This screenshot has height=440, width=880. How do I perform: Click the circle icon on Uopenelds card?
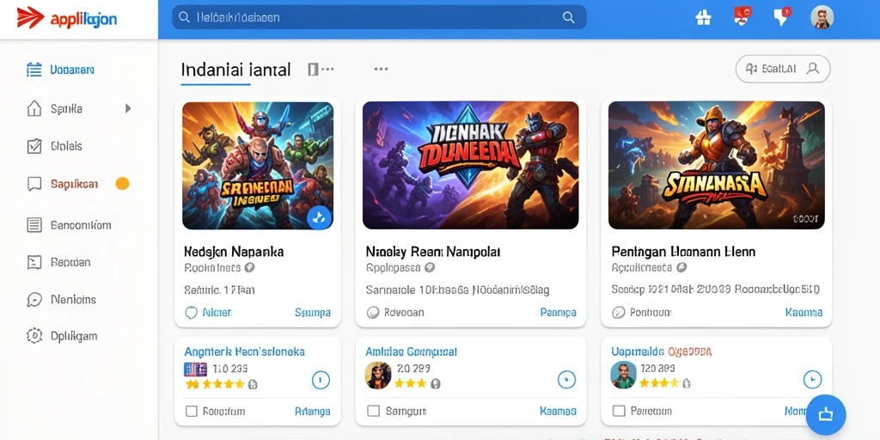(812, 379)
